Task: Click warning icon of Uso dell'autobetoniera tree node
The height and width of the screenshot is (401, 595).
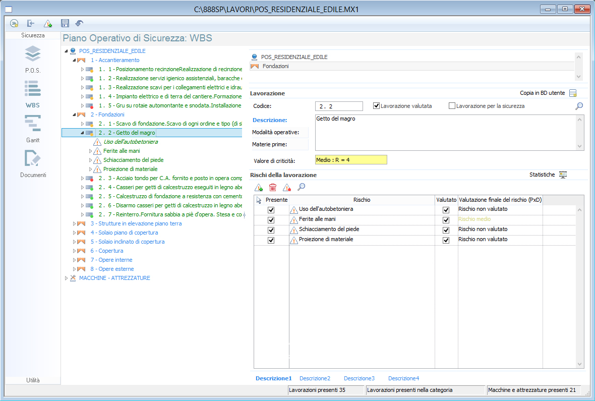Action: pyautogui.click(x=97, y=142)
